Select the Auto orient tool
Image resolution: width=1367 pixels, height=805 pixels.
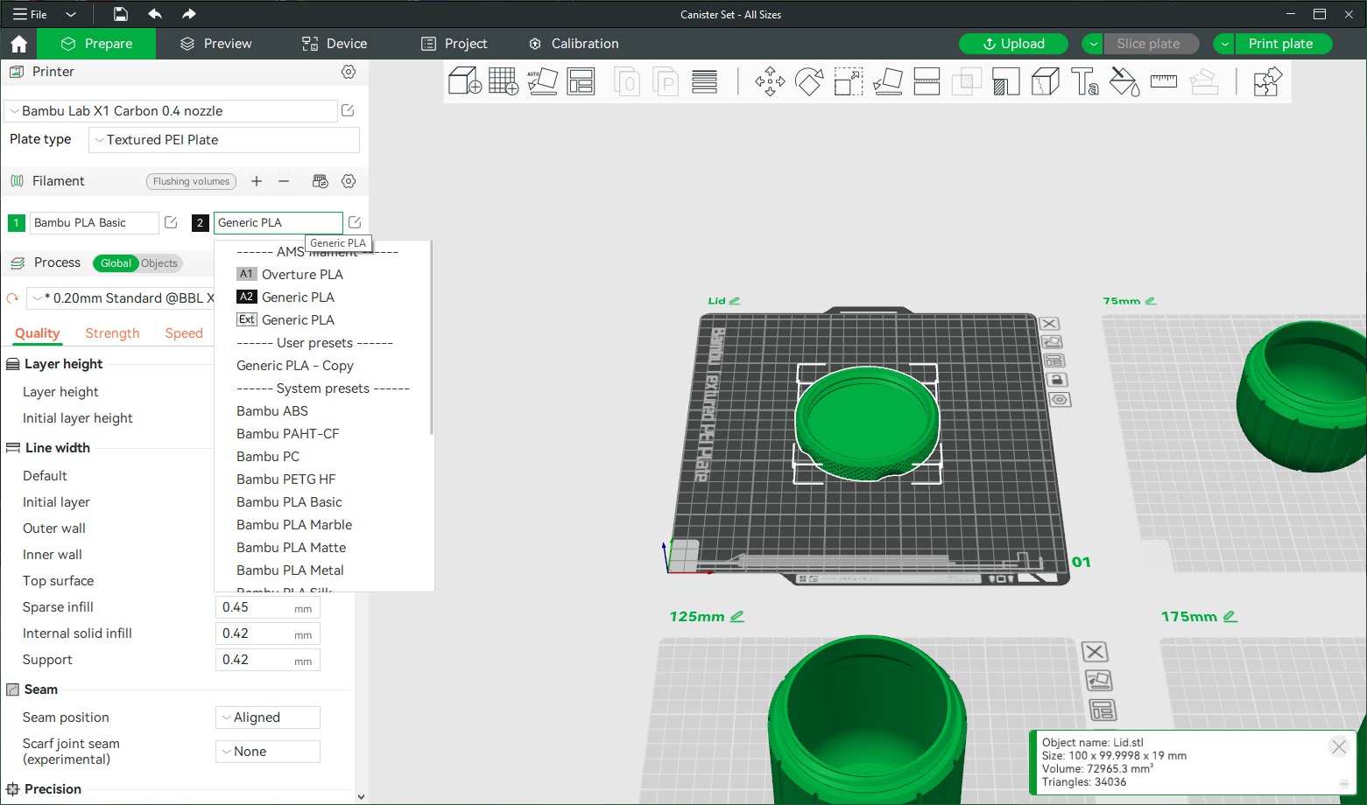(542, 82)
